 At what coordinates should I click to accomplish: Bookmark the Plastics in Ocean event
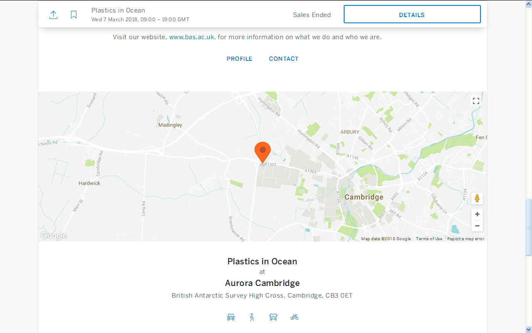74,15
